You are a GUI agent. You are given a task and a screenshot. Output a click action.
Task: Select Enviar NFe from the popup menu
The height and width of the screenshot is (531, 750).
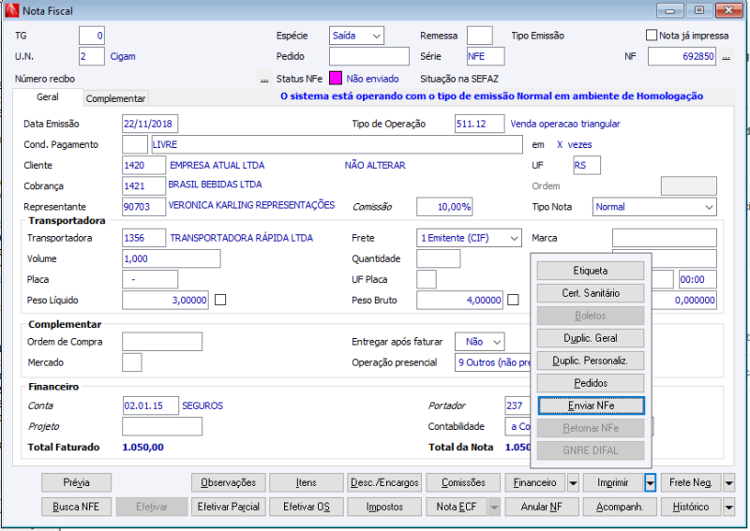(591, 406)
